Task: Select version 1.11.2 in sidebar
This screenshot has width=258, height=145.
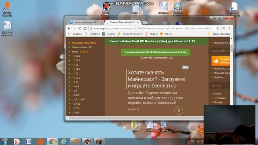Action: click(x=76, y=69)
